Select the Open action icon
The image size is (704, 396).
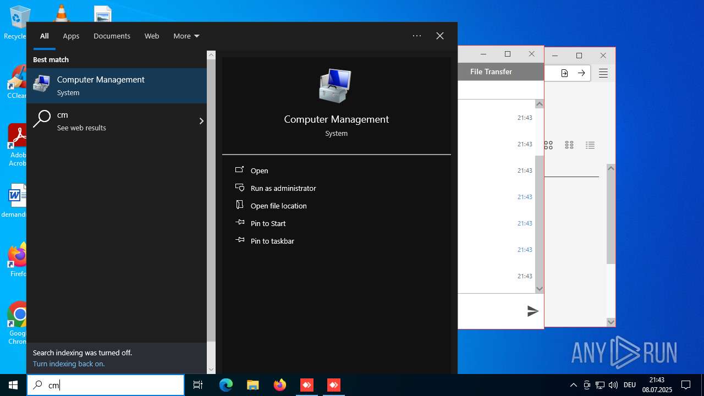click(x=239, y=170)
